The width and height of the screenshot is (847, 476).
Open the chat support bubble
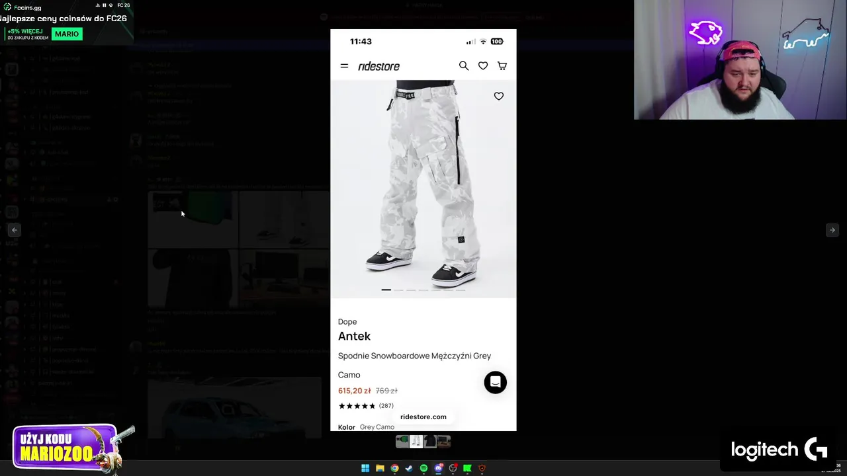click(x=495, y=382)
